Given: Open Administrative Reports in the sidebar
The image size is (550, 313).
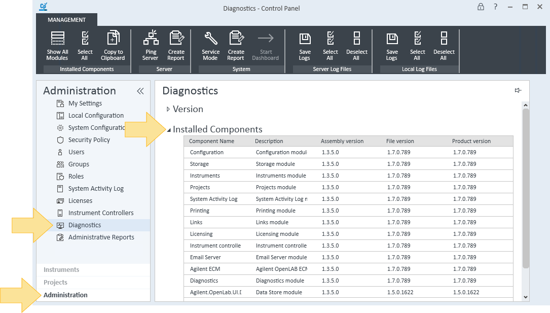Looking at the screenshot, I should 101,237.
